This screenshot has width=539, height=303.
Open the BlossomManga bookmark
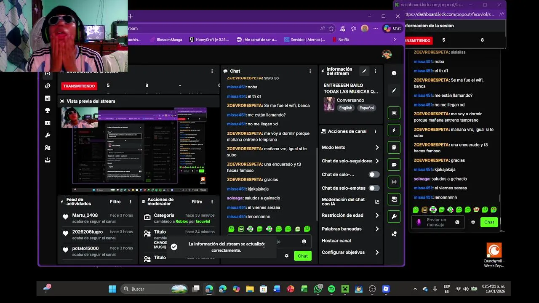pyautogui.click(x=165, y=40)
